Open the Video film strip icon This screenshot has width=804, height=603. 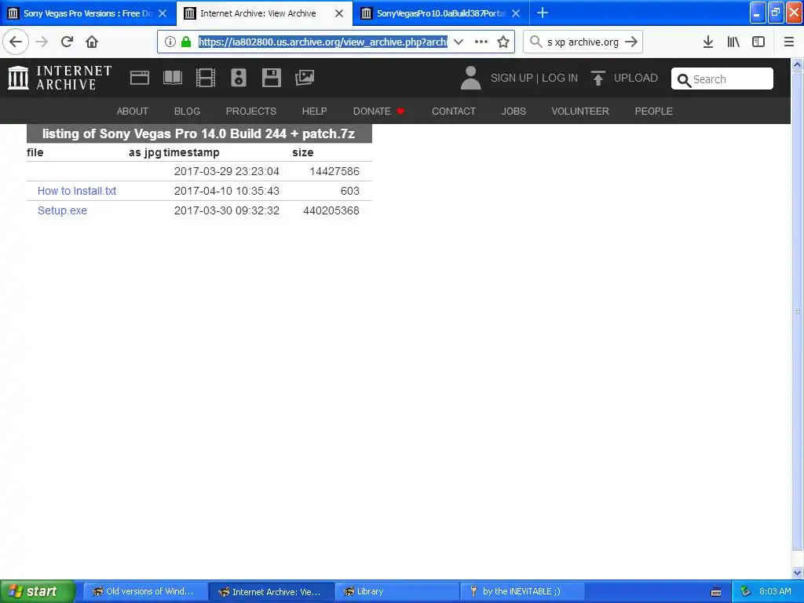point(206,78)
